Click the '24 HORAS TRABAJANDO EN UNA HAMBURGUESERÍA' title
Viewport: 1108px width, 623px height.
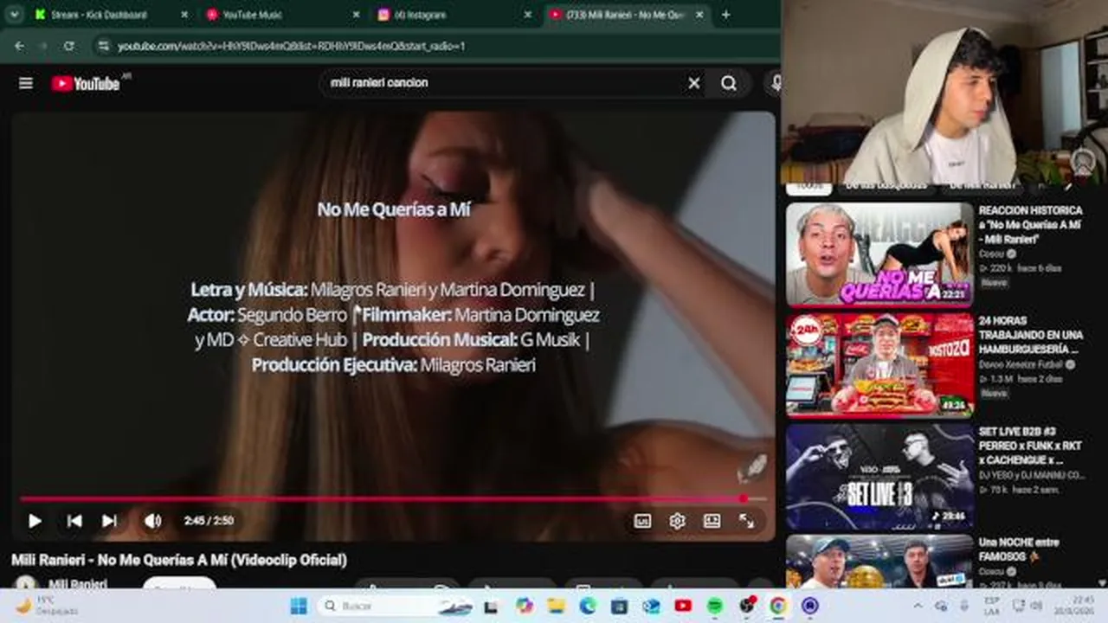1030,335
